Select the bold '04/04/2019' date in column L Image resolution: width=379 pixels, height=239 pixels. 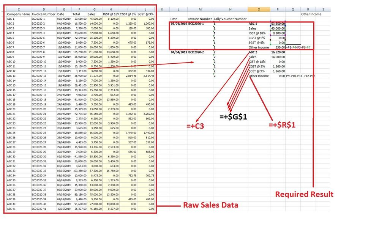point(179,52)
